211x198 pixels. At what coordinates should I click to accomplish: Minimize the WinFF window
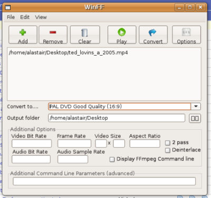tap(179, 7)
